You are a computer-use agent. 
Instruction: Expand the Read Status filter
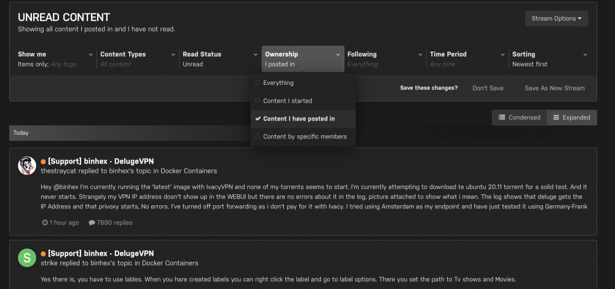tap(220, 59)
